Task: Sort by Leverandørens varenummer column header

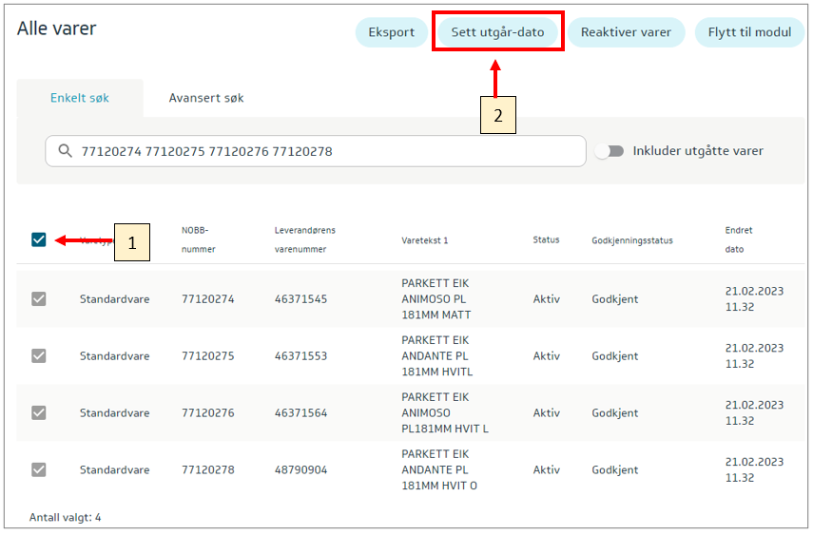Action: pyautogui.click(x=304, y=239)
